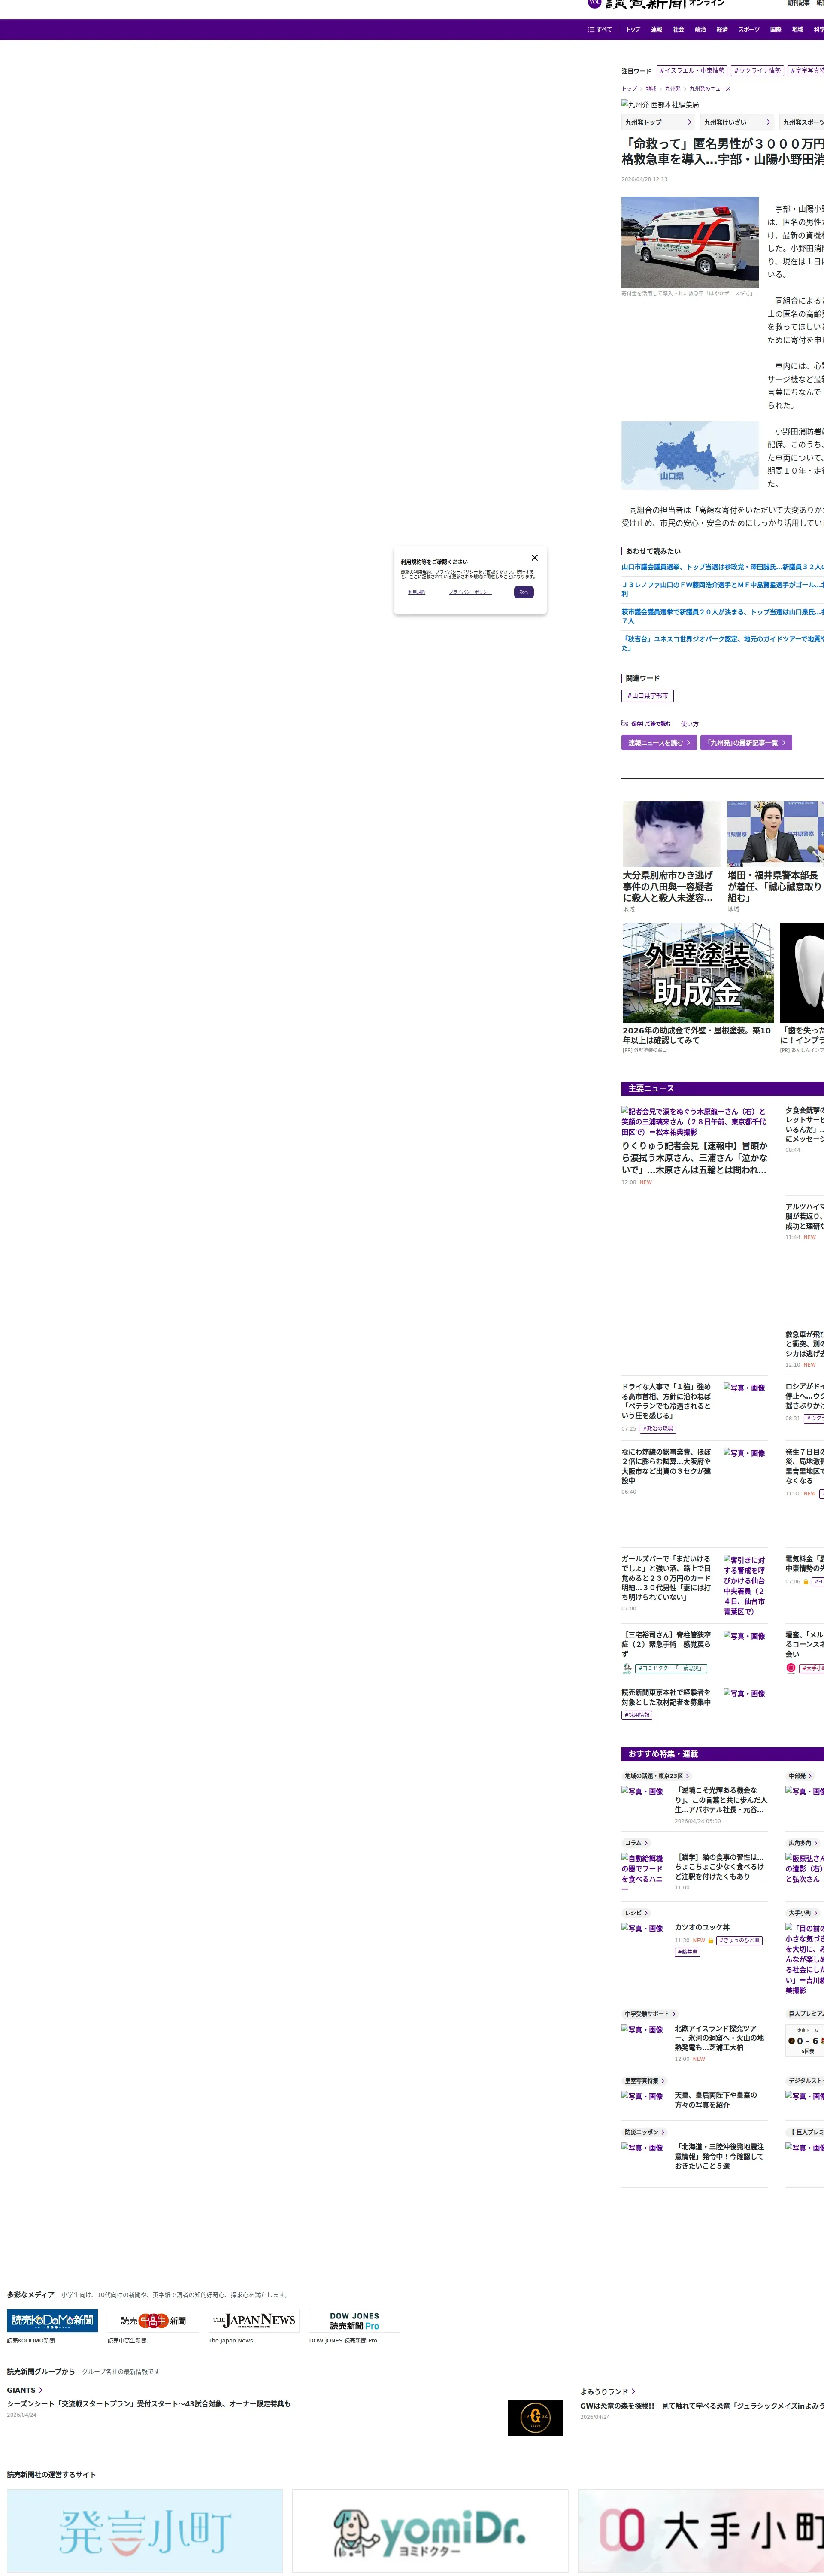Click the 次へ button in the popup
Viewport: 824px width, 2576px height.
pos(524,592)
